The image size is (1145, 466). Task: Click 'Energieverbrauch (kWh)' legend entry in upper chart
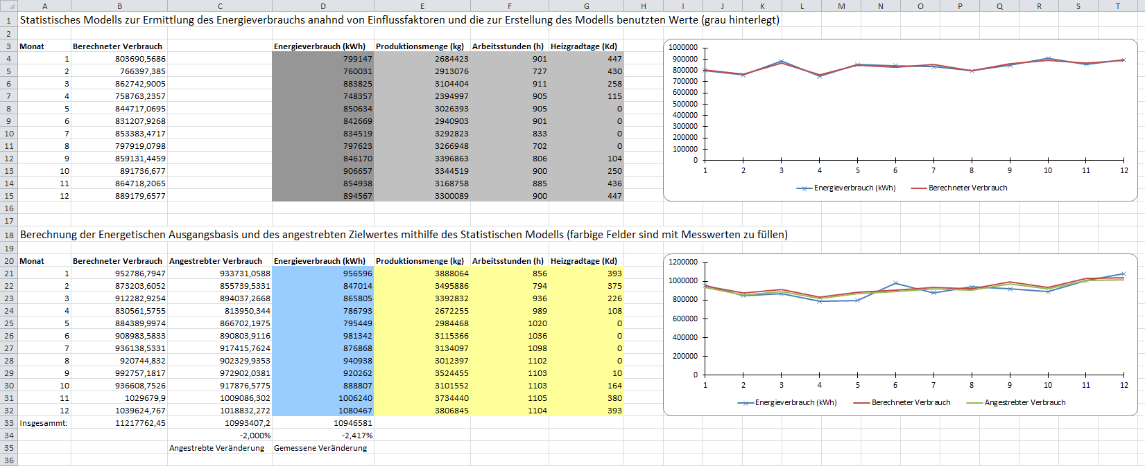click(x=854, y=188)
